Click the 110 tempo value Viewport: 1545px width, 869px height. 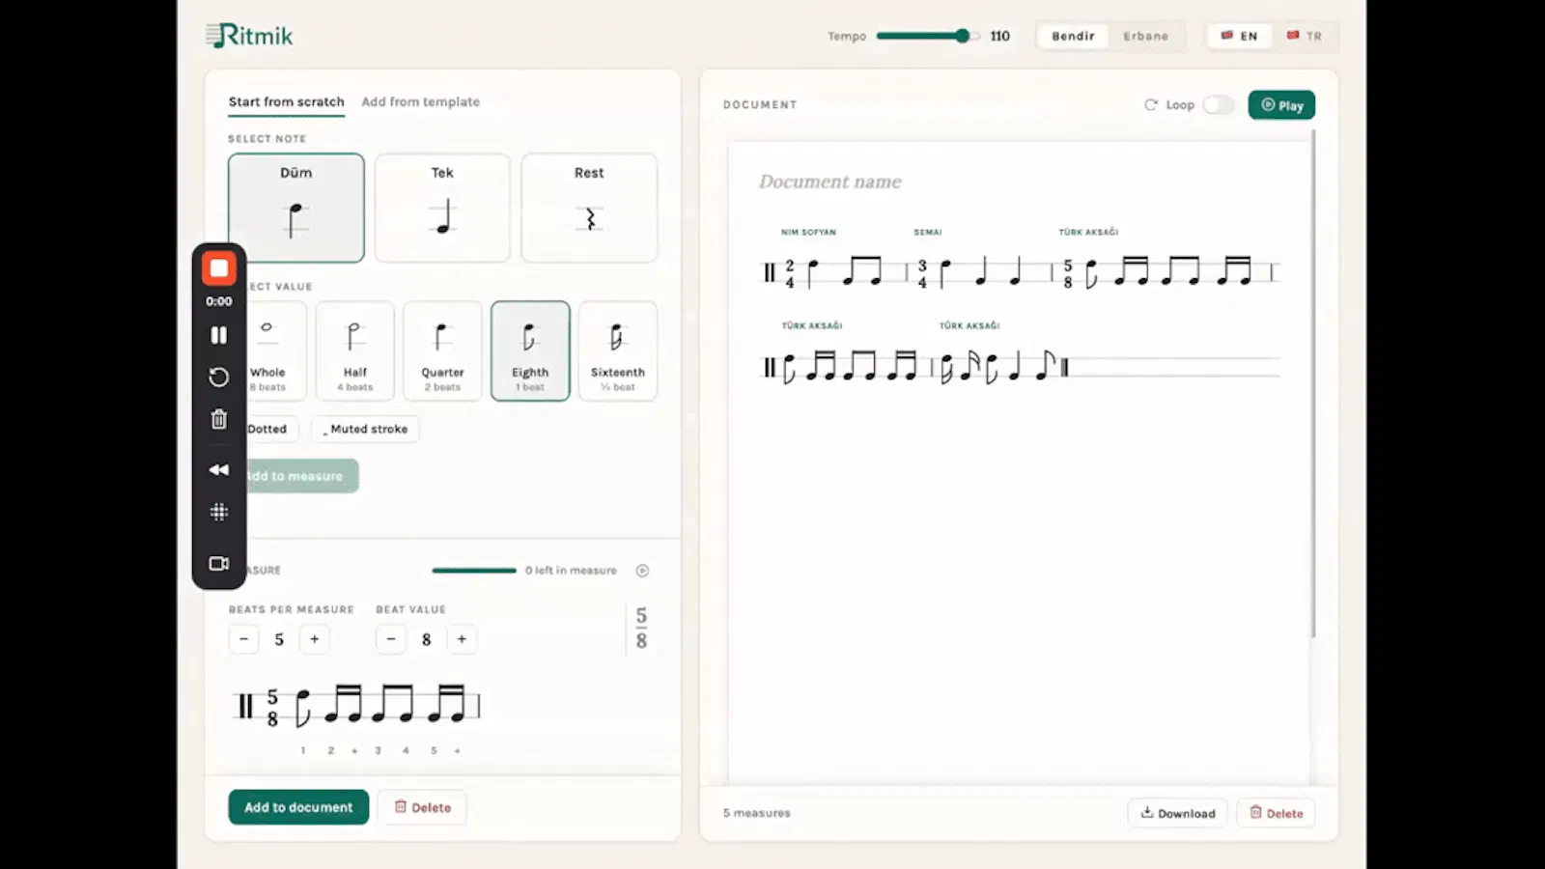point(1000,36)
